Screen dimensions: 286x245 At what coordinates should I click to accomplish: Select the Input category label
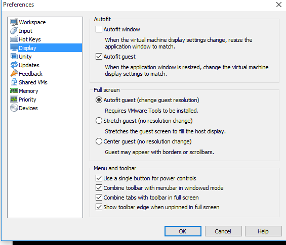[x=25, y=31]
